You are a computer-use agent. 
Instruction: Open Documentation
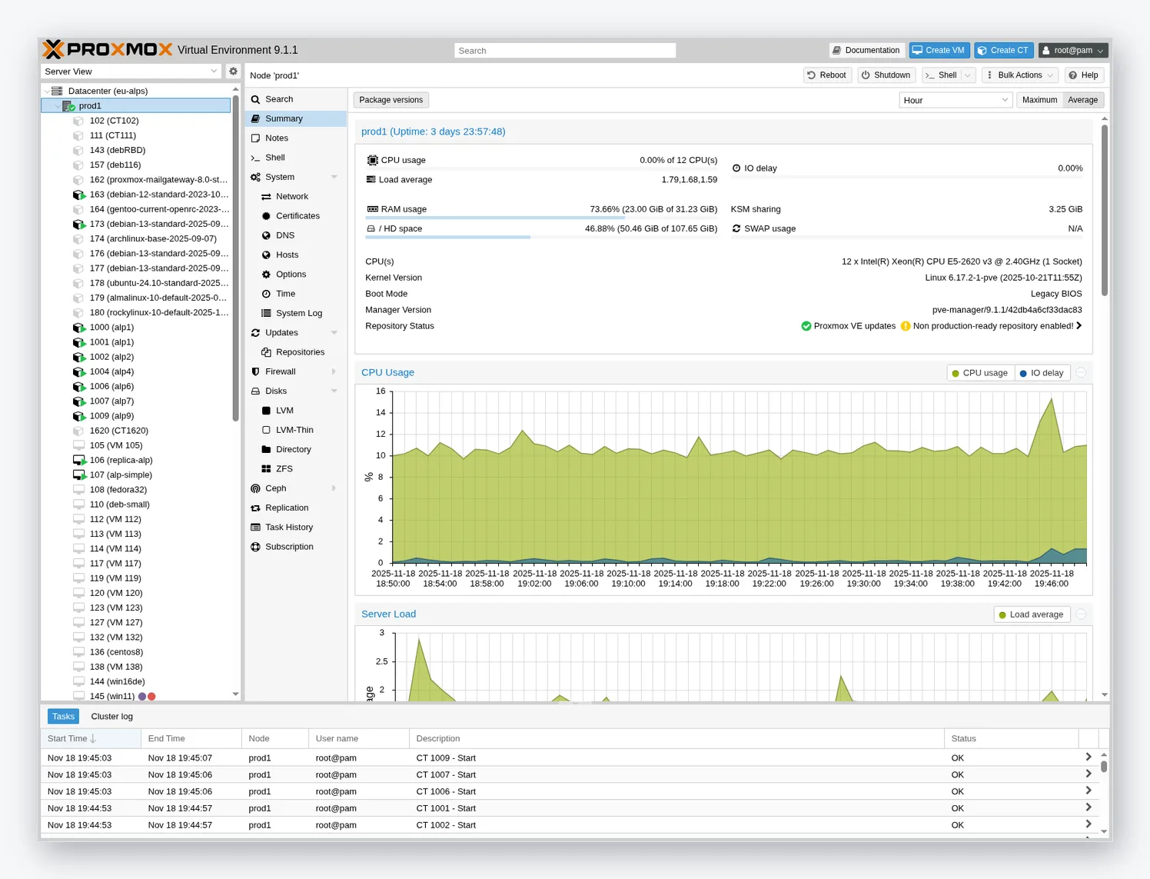(866, 50)
